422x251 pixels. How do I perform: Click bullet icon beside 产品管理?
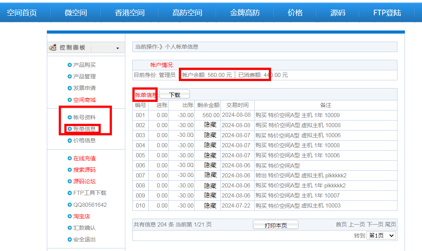pos(70,77)
